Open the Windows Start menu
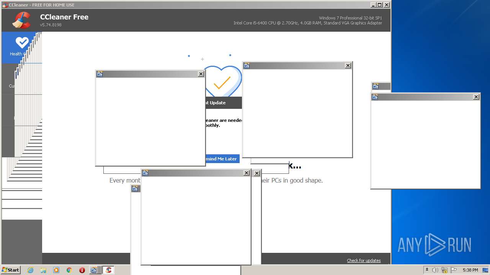Viewport: 490px width, 275px height. click(11, 270)
